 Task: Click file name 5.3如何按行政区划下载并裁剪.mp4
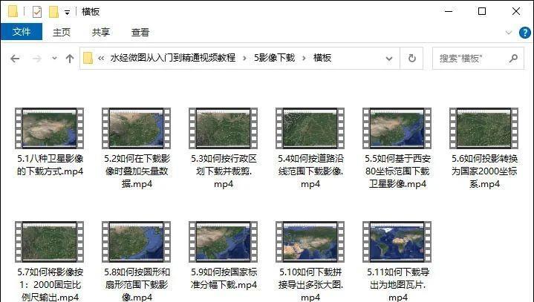[x=224, y=171]
